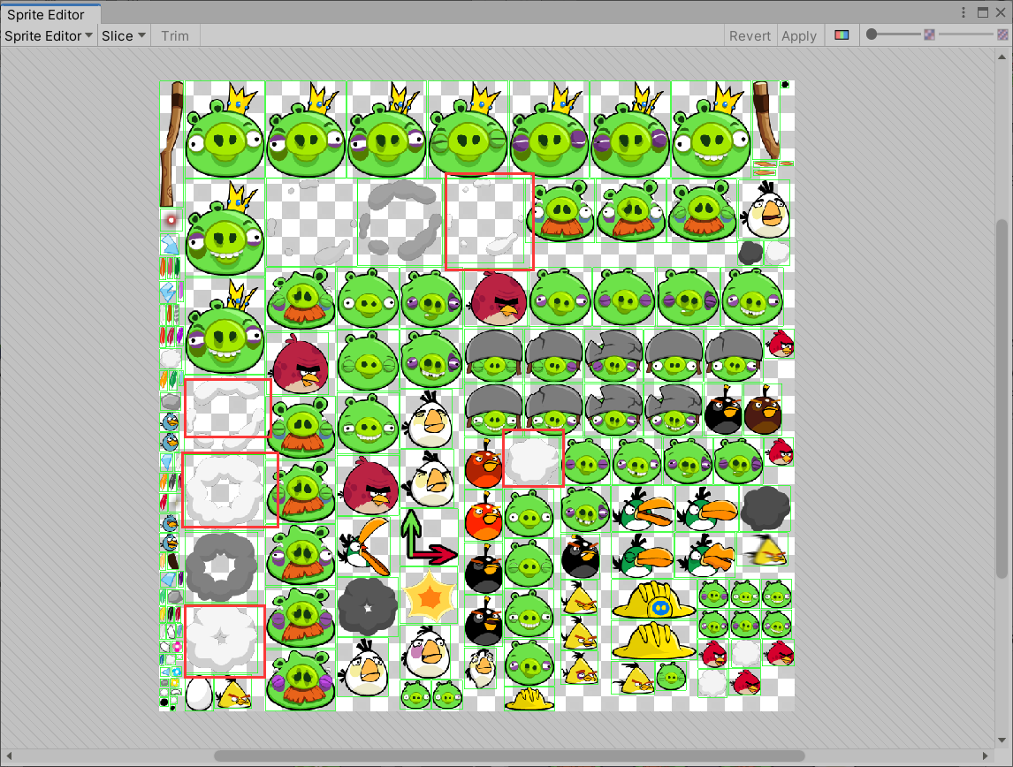Select the white egg sprite

[199, 693]
